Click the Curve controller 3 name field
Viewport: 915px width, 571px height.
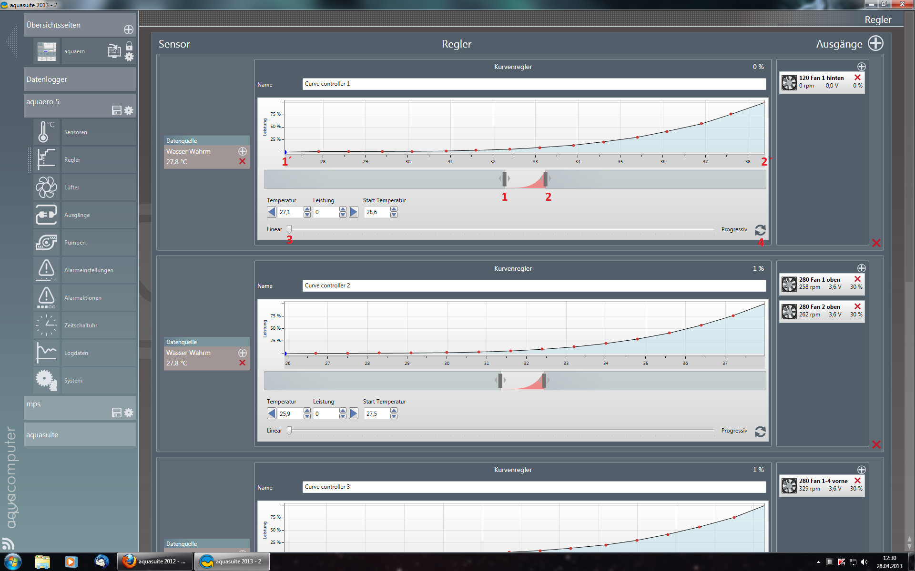pyautogui.click(x=534, y=487)
